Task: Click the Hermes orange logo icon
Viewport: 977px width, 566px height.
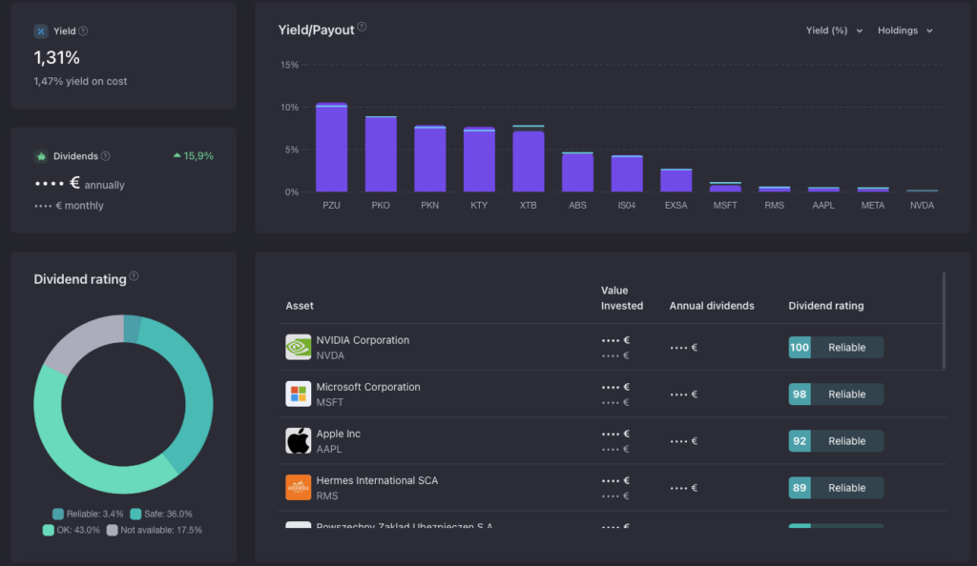Action: 299,488
